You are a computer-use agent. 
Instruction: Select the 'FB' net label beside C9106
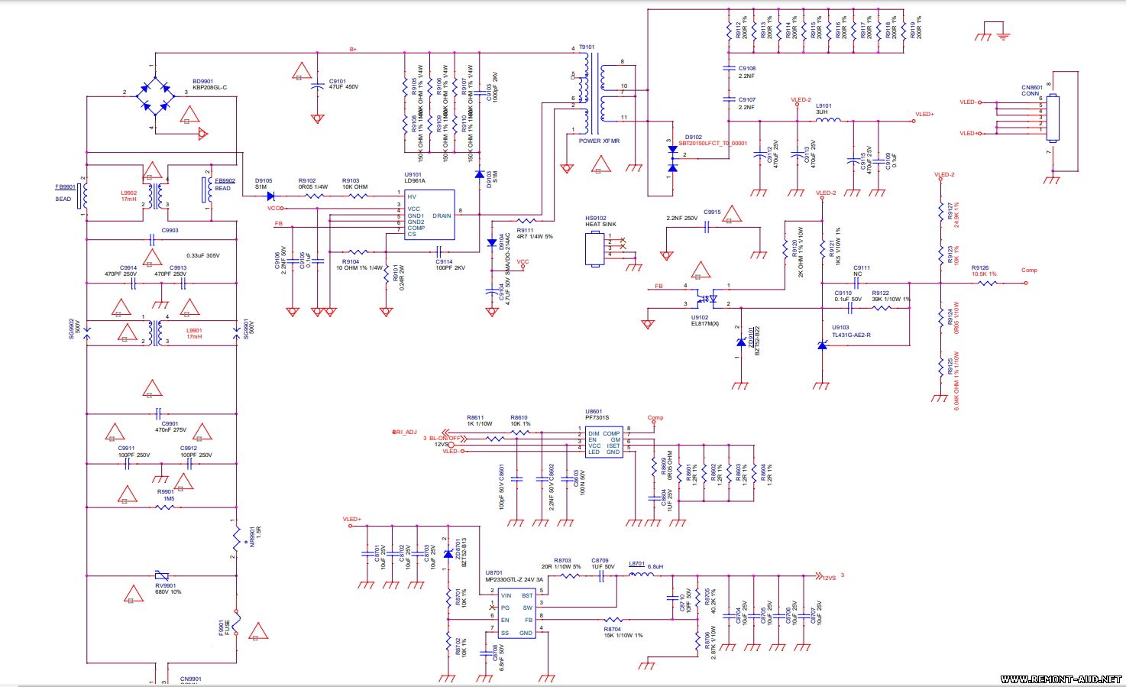coord(278,224)
